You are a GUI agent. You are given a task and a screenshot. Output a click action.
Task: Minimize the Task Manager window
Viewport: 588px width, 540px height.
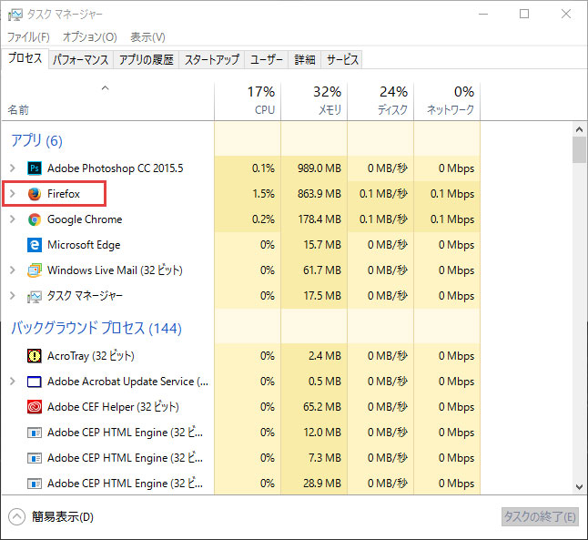(x=483, y=15)
